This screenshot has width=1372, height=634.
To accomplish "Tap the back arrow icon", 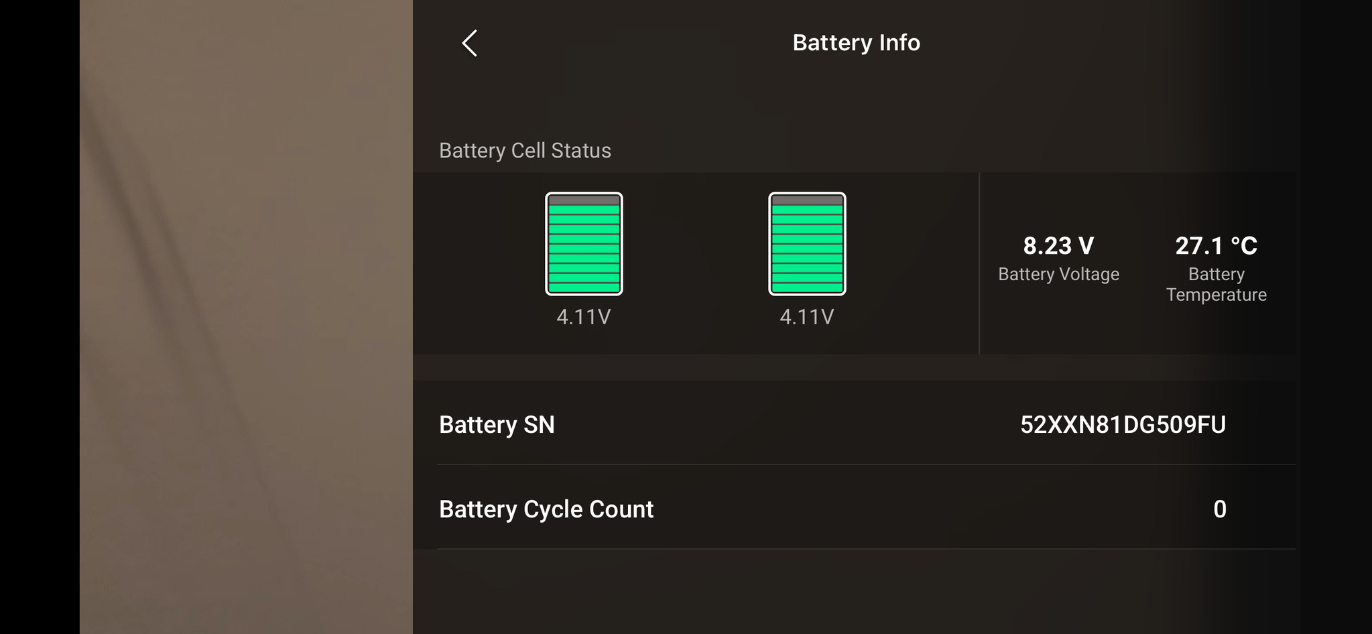I will (x=469, y=43).
